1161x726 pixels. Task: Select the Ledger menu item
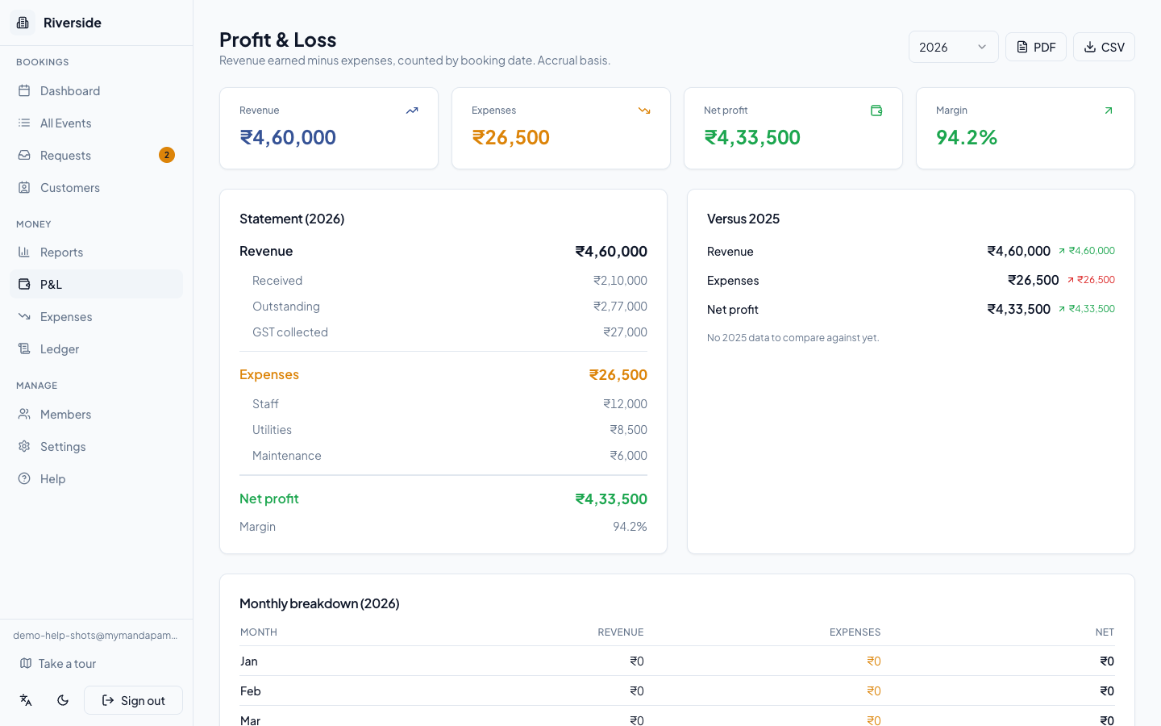pyautogui.click(x=96, y=348)
